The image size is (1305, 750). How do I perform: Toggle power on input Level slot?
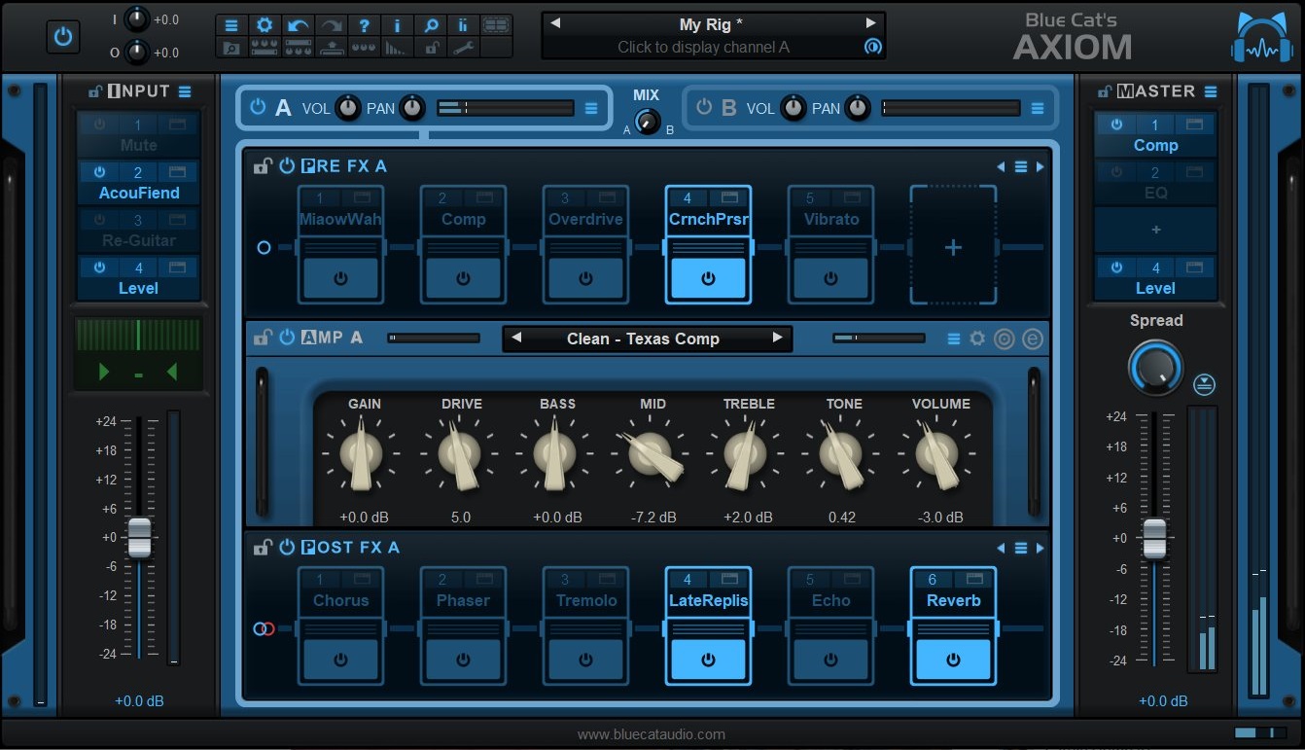pyautogui.click(x=99, y=268)
